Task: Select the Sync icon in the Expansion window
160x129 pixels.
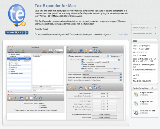Action: click(86, 50)
